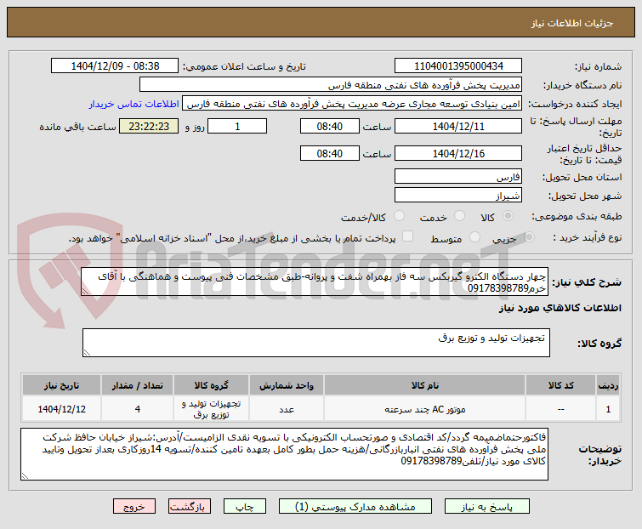The width and height of the screenshot is (642, 529).
Task: Click the نام دستگاه خریدار field
Action: (x=331, y=85)
